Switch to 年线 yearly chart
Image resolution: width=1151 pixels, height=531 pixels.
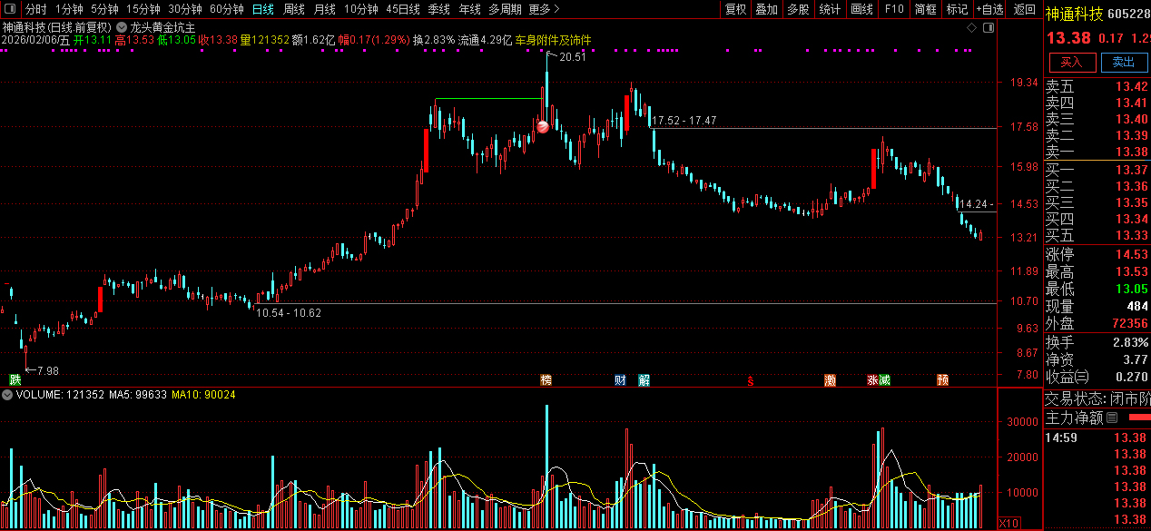tap(469, 9)
